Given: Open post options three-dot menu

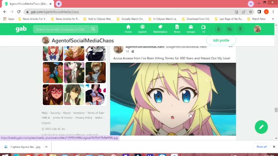Looking at the screenshot, I should 231,47.
